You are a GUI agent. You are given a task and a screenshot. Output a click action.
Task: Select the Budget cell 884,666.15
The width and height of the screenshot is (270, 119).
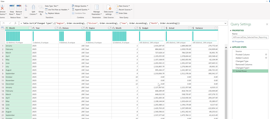[x=152, y=49]
